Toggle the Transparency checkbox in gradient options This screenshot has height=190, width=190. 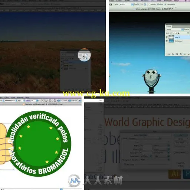(x=166, y=4)
